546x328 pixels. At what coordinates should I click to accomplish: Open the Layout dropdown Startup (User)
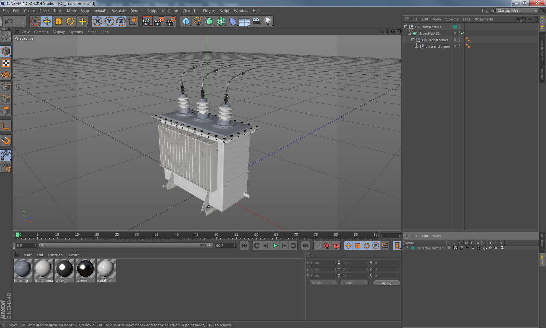coord(517,10)
